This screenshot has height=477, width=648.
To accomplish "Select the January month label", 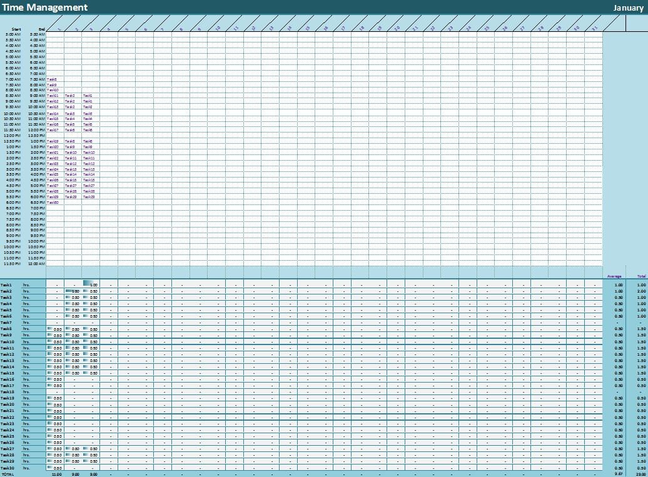I will [x=628, y=7].
